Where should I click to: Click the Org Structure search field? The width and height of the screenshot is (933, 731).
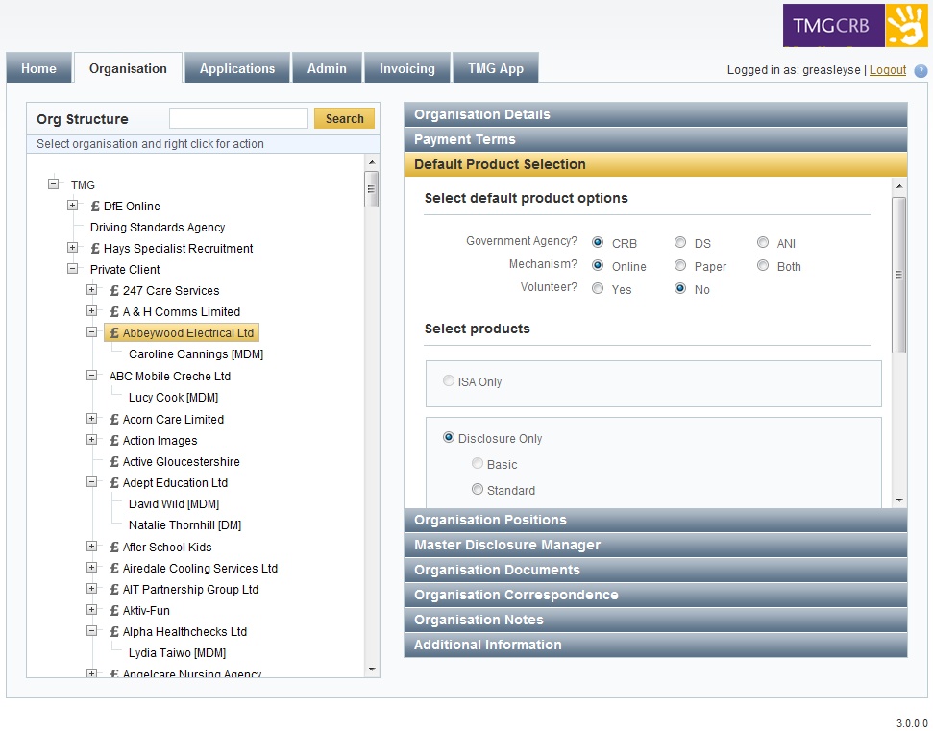coord(238,118)
